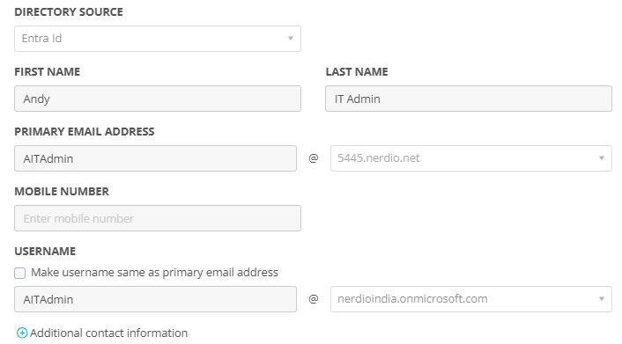Click the Enter mobile number field
Screen dimensions: 622x344
158,218
